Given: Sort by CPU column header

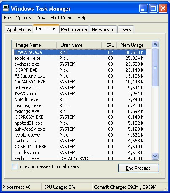Looking at the screenshot, I should 109,45.
